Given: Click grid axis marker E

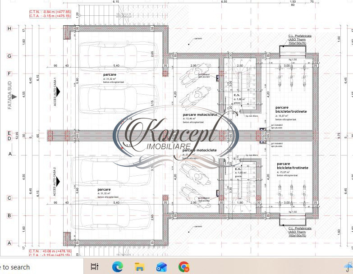Looking at the screenshot, I should point(9,133).
